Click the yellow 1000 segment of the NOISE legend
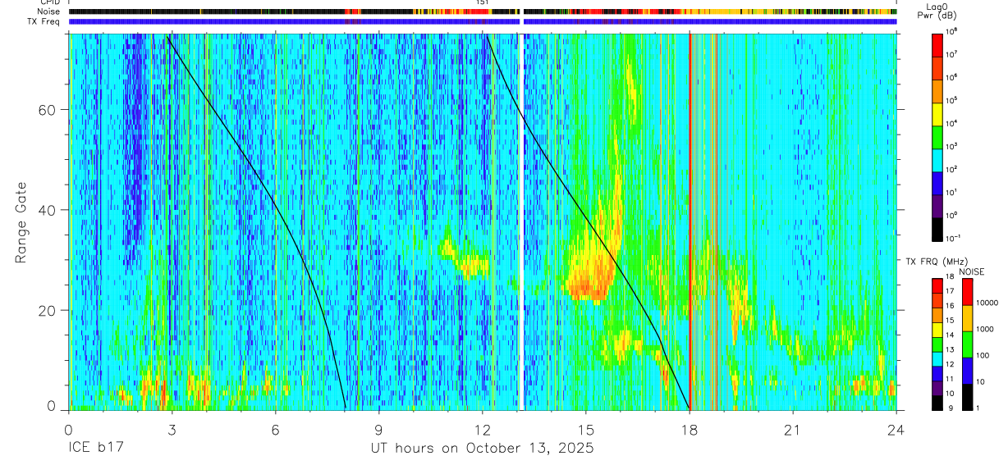 967,318
